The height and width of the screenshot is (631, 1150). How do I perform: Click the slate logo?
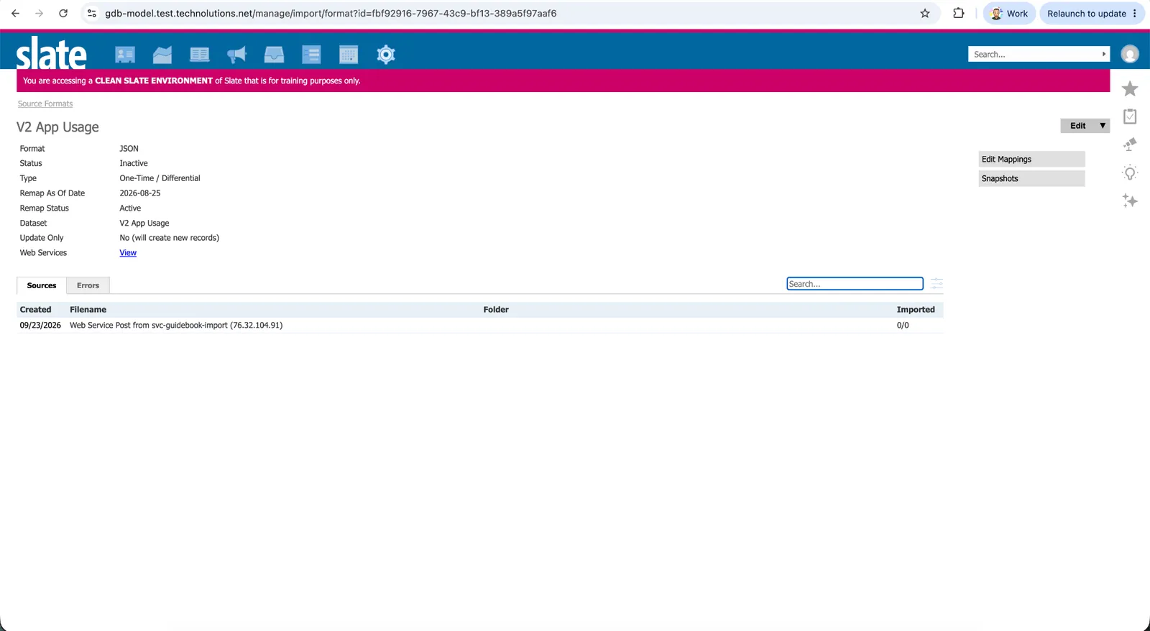(x=52, y=53)
